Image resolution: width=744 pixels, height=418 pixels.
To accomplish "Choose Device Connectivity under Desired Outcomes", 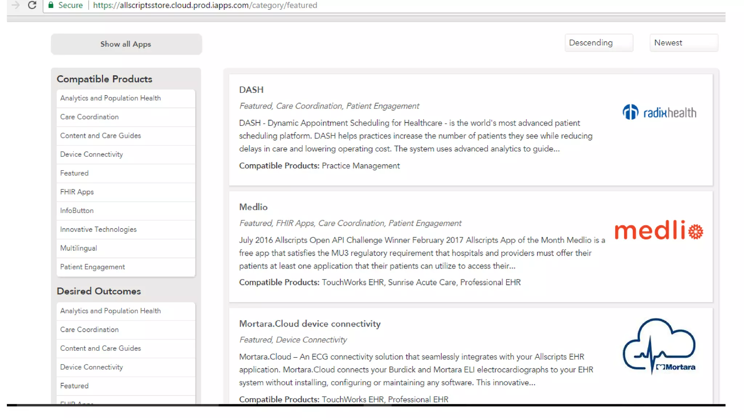I will pos(92,367).
